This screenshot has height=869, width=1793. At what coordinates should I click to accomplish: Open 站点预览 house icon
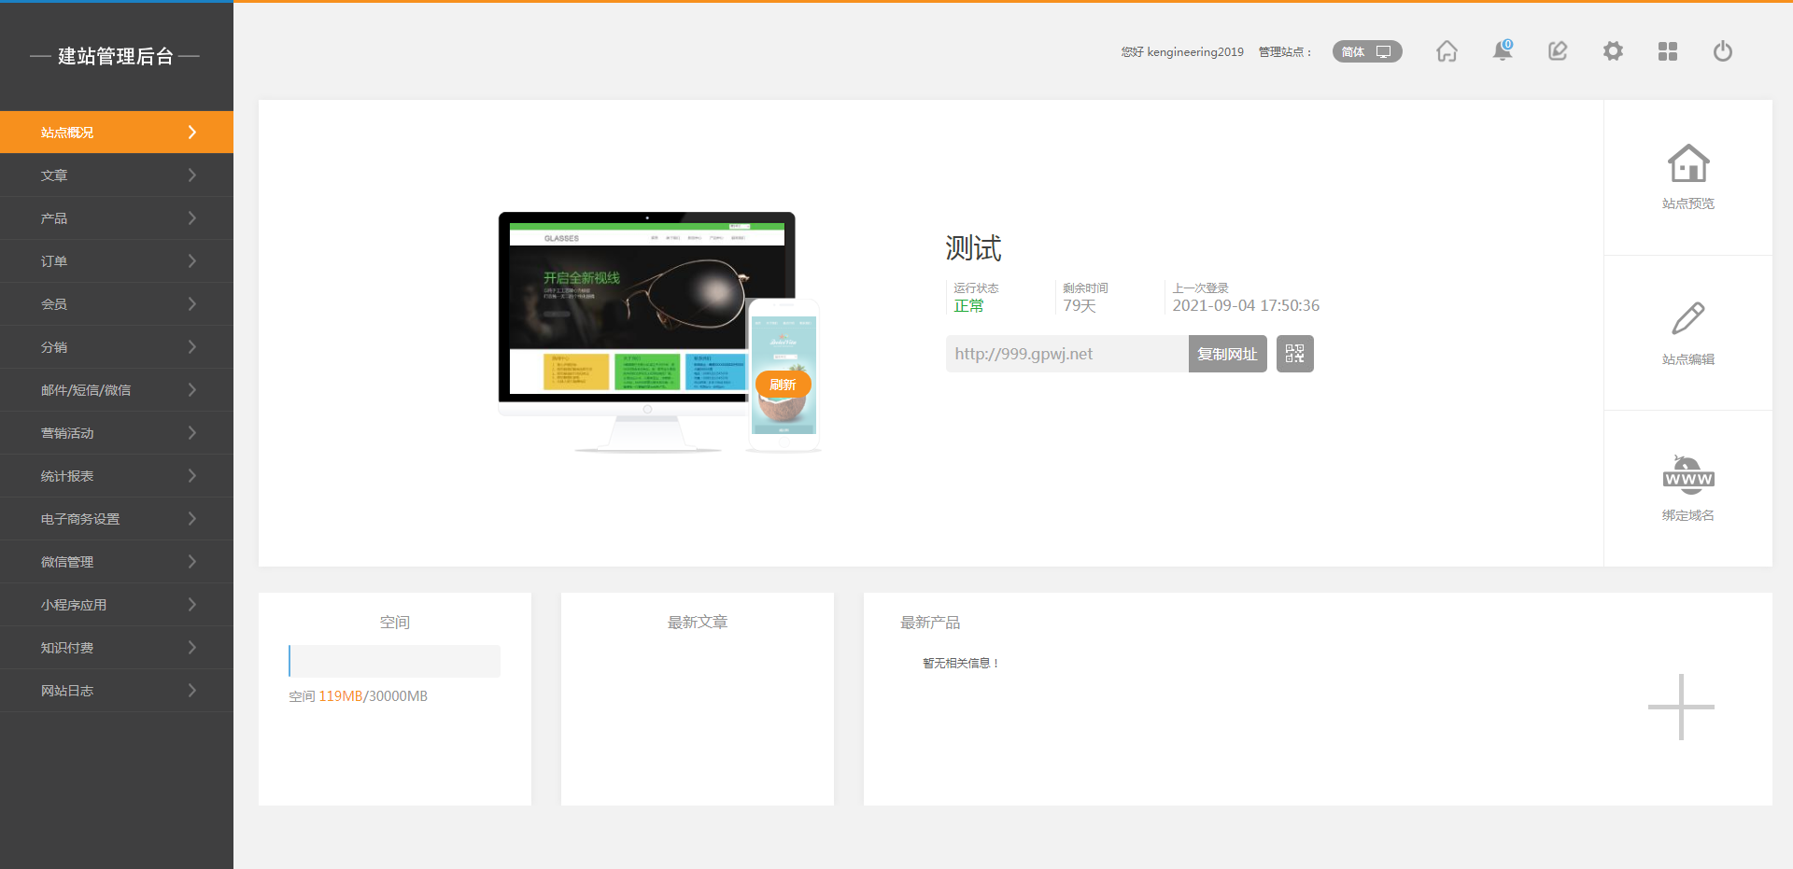pyautogui.click(x=1687, y=165)
